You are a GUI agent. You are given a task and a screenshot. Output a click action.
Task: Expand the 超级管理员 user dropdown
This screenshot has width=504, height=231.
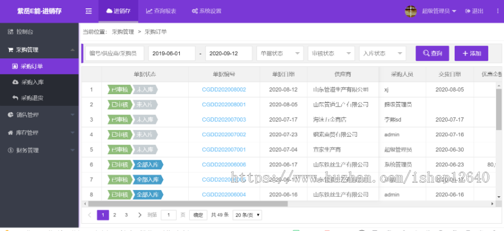(x=439, y=11)
